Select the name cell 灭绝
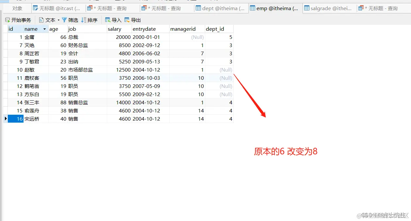Viewport: 411px width, 221px height. pos(36,45)
